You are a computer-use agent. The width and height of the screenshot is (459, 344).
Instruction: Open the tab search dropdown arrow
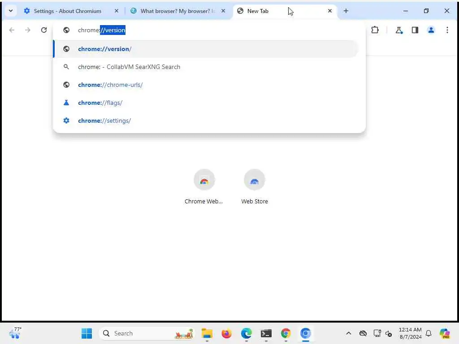coord(11,11)
